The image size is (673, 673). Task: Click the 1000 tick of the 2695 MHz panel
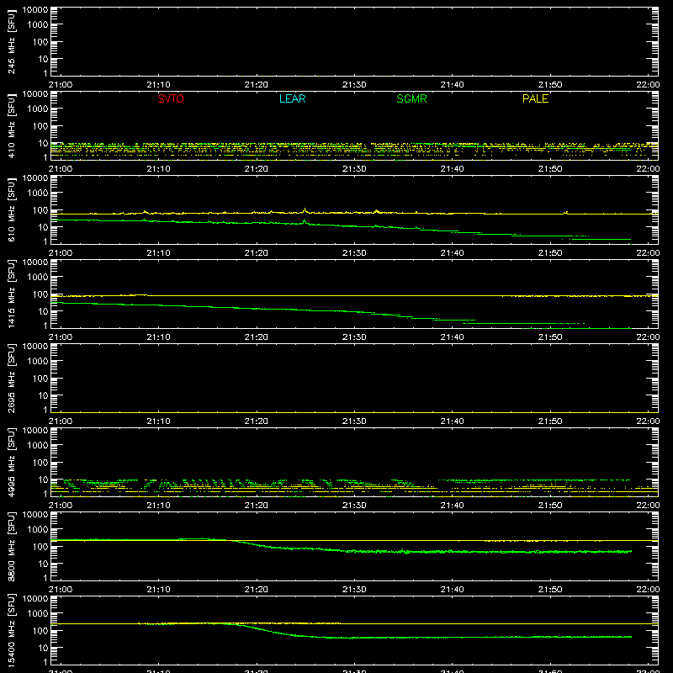(38, 362)
